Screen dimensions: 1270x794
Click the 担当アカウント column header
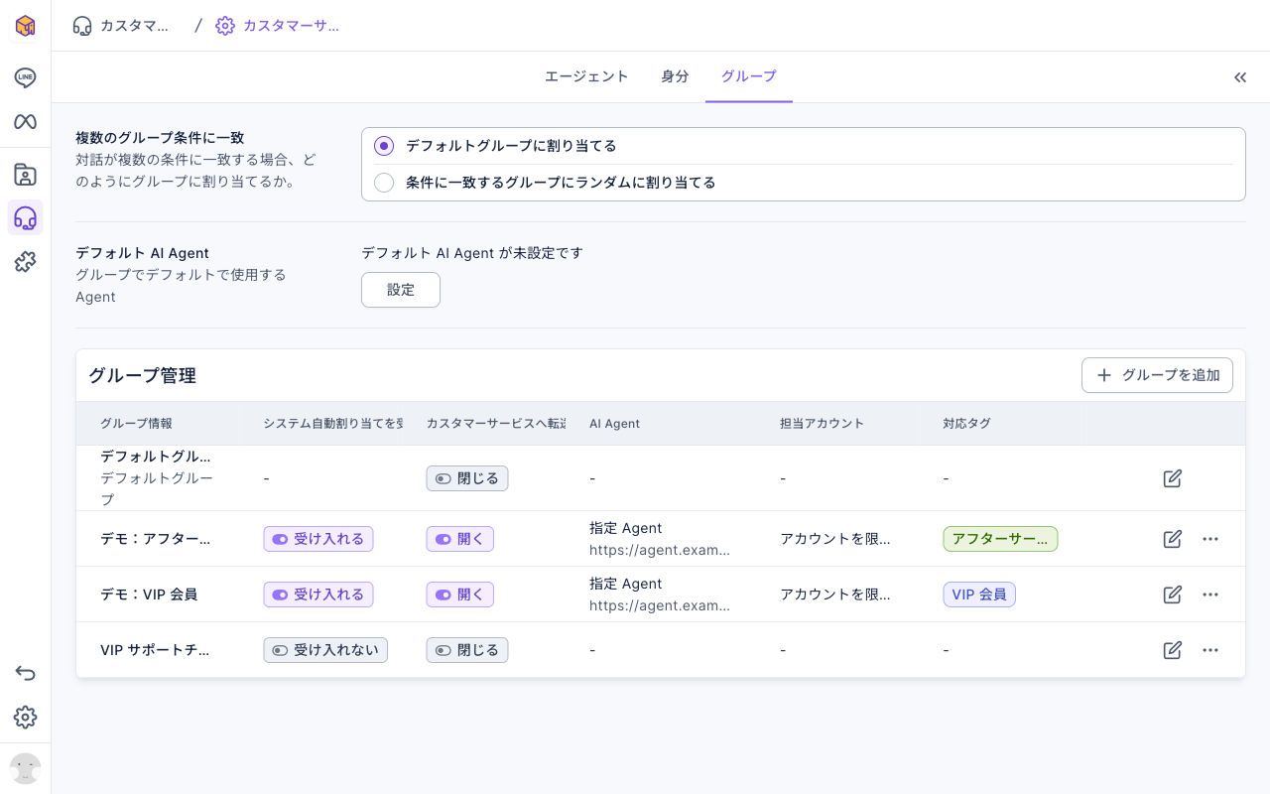coord(823,424)
